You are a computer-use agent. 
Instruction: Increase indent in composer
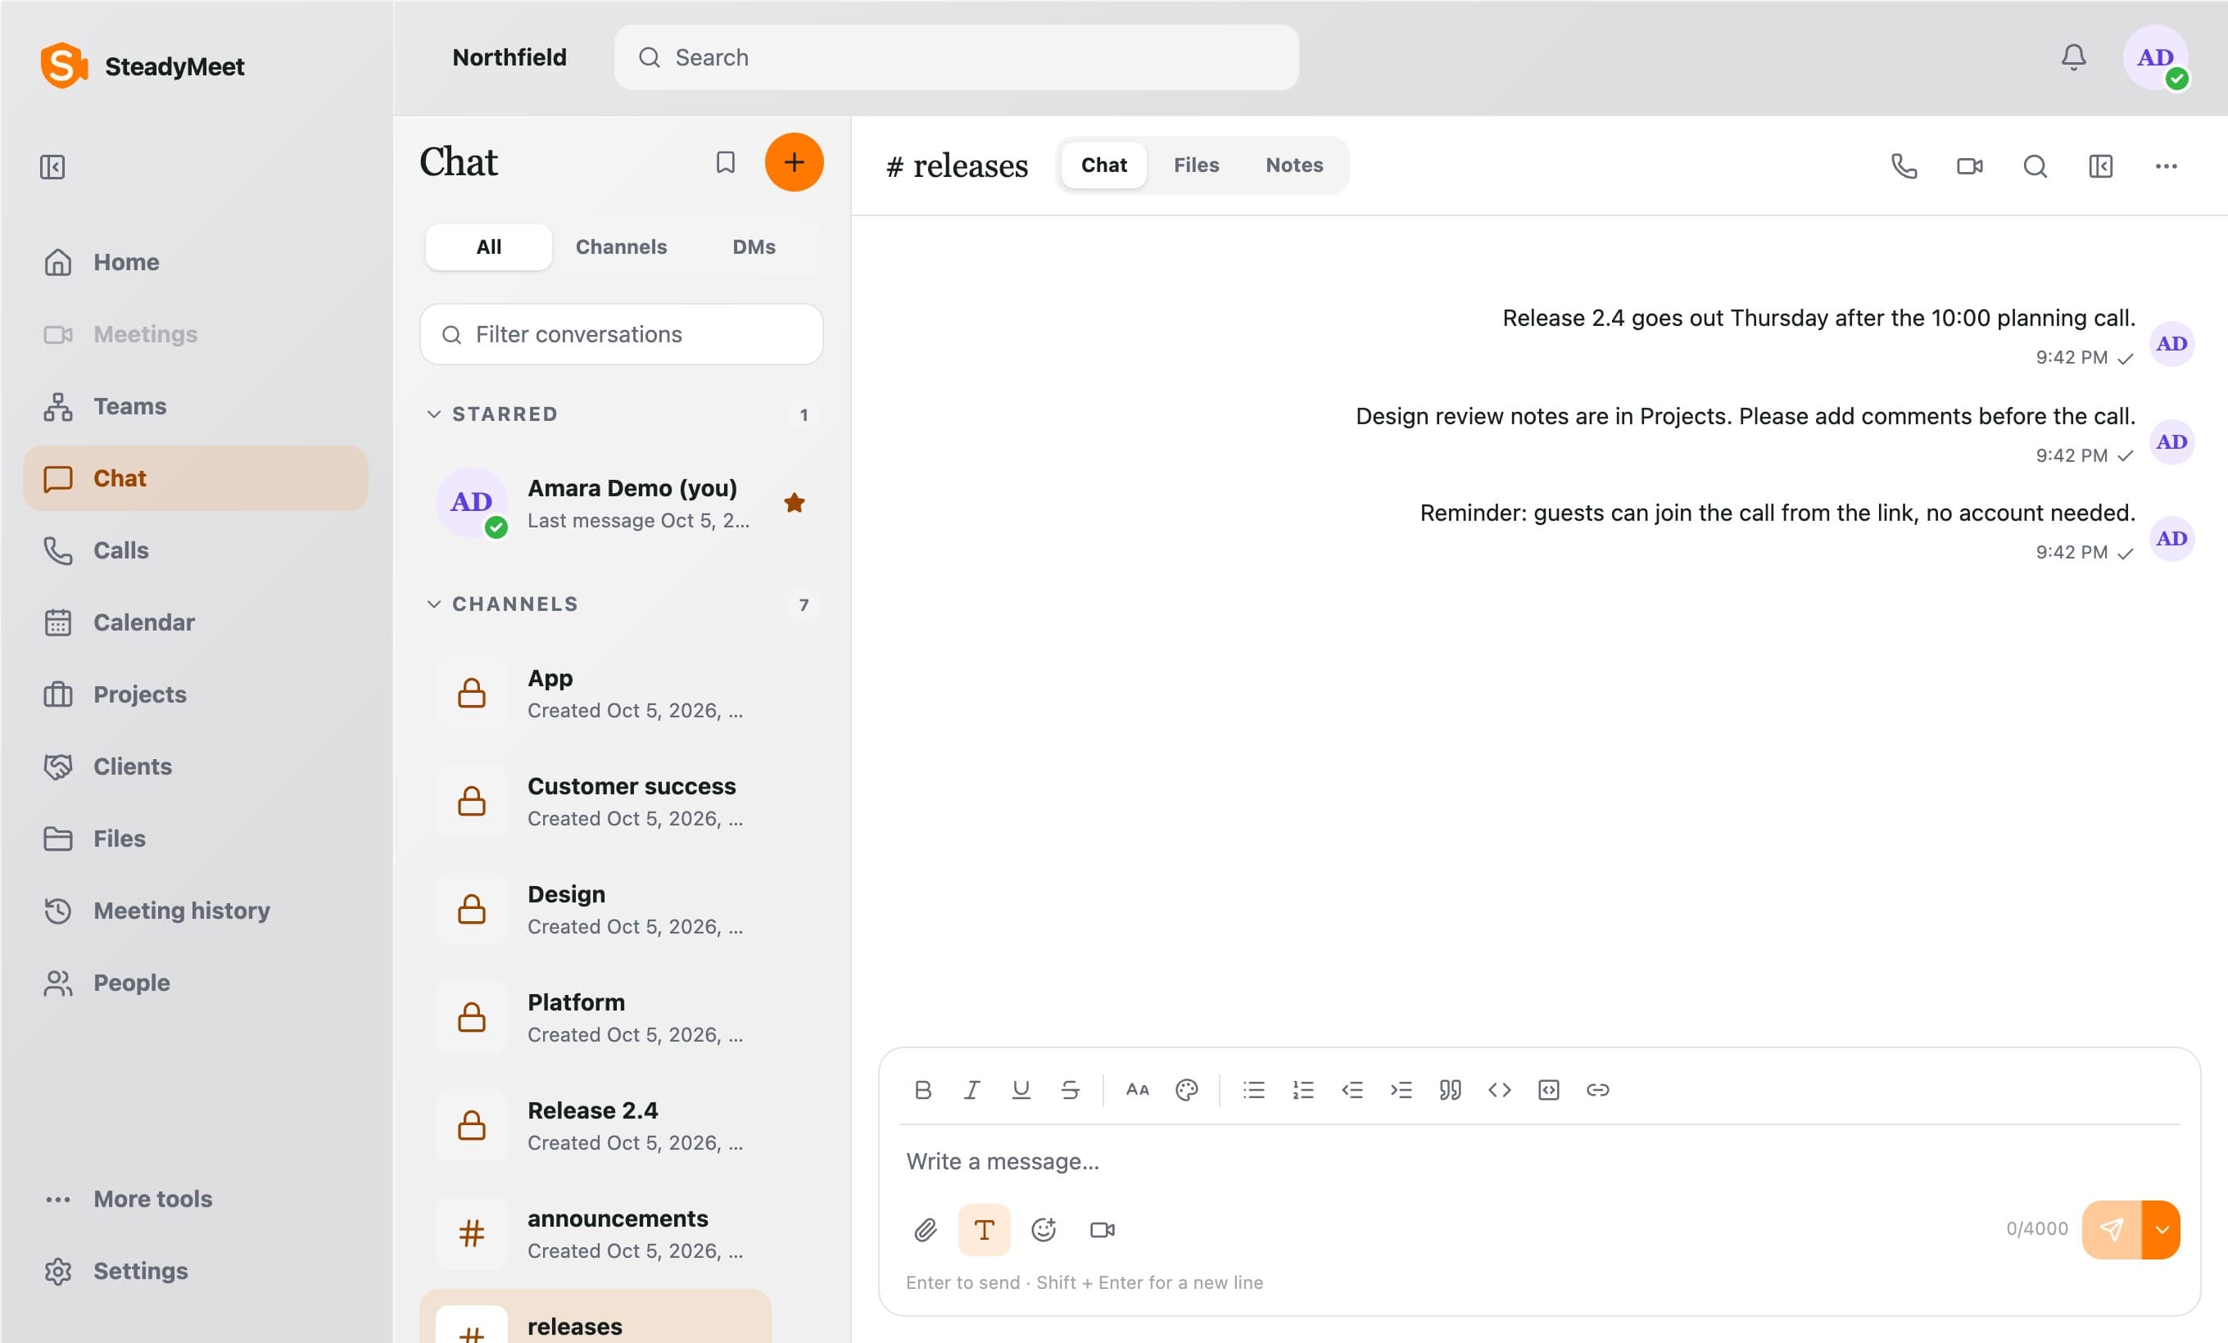(1401, 1090)
